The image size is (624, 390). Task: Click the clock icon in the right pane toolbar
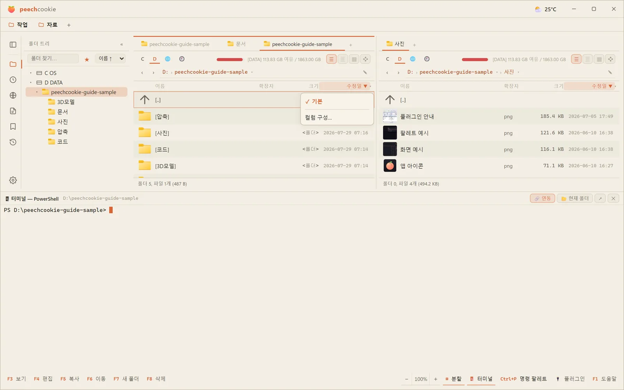point(427,59)
